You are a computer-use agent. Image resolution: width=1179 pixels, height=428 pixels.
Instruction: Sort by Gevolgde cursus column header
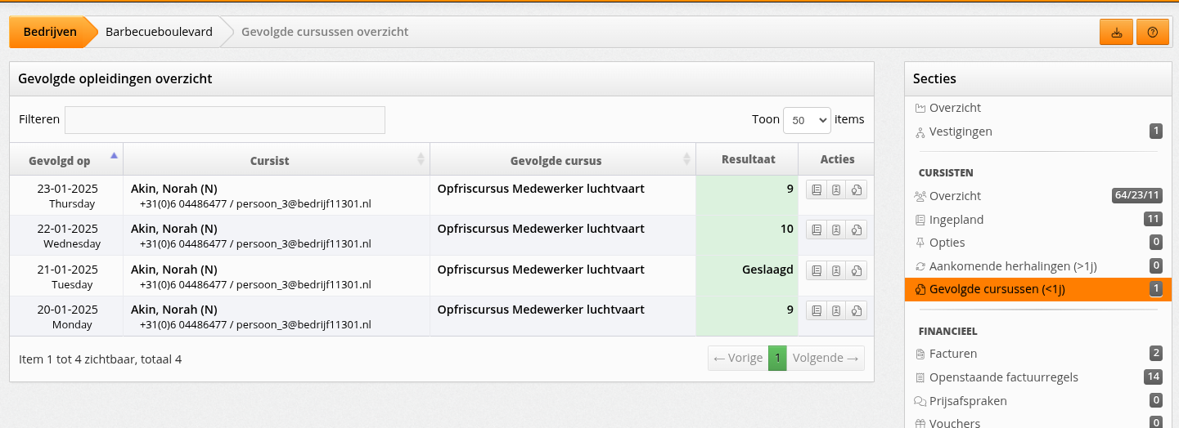(563, 159)
